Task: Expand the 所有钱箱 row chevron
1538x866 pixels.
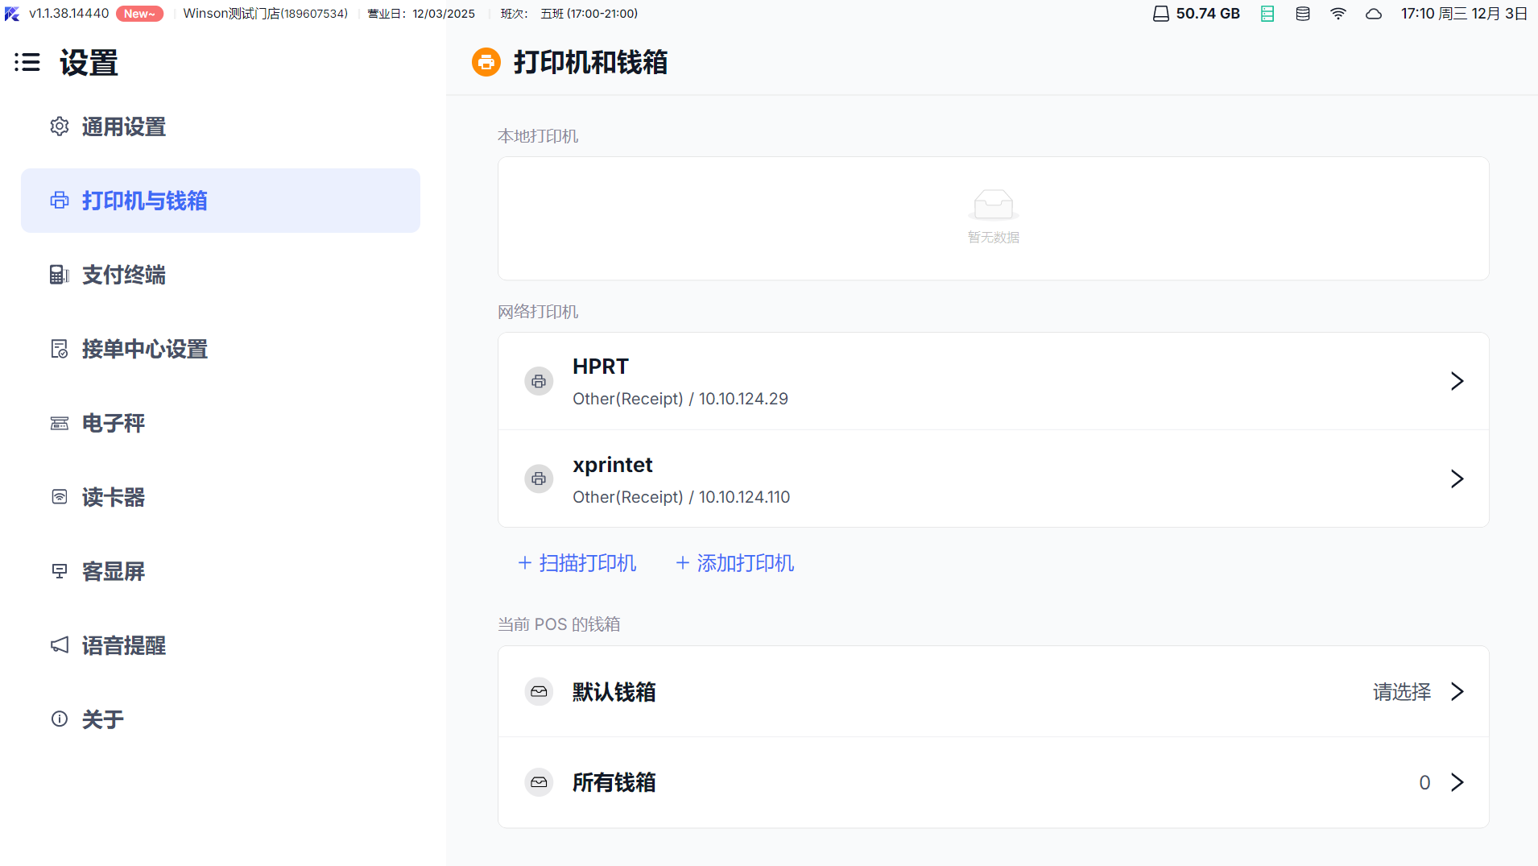Action: tap(1456, 782)
